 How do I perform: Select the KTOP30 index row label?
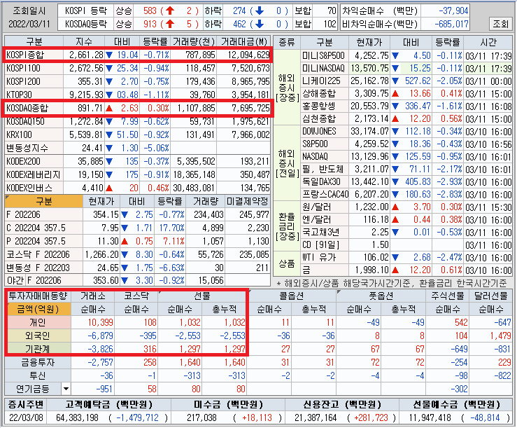pyautogui.click(x=19, y=95)
